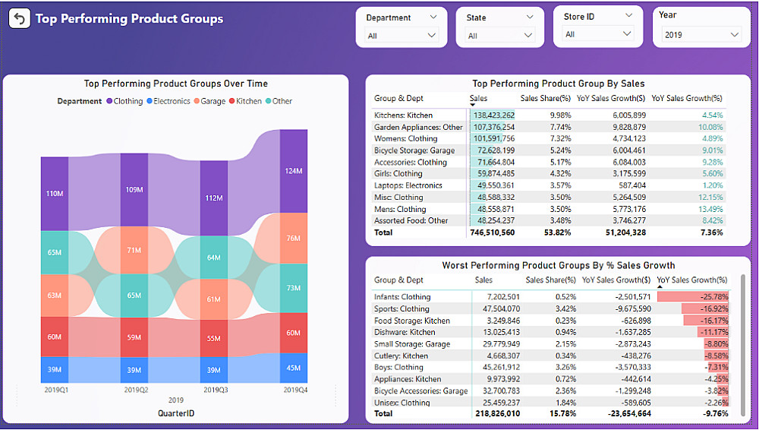759x430 pixels.
Task: Open the Year 2019 dropdown
Action: (701, 34)
